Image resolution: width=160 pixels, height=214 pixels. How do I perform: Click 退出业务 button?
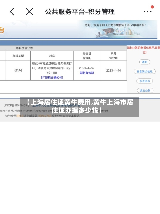(x=145, y=91)
